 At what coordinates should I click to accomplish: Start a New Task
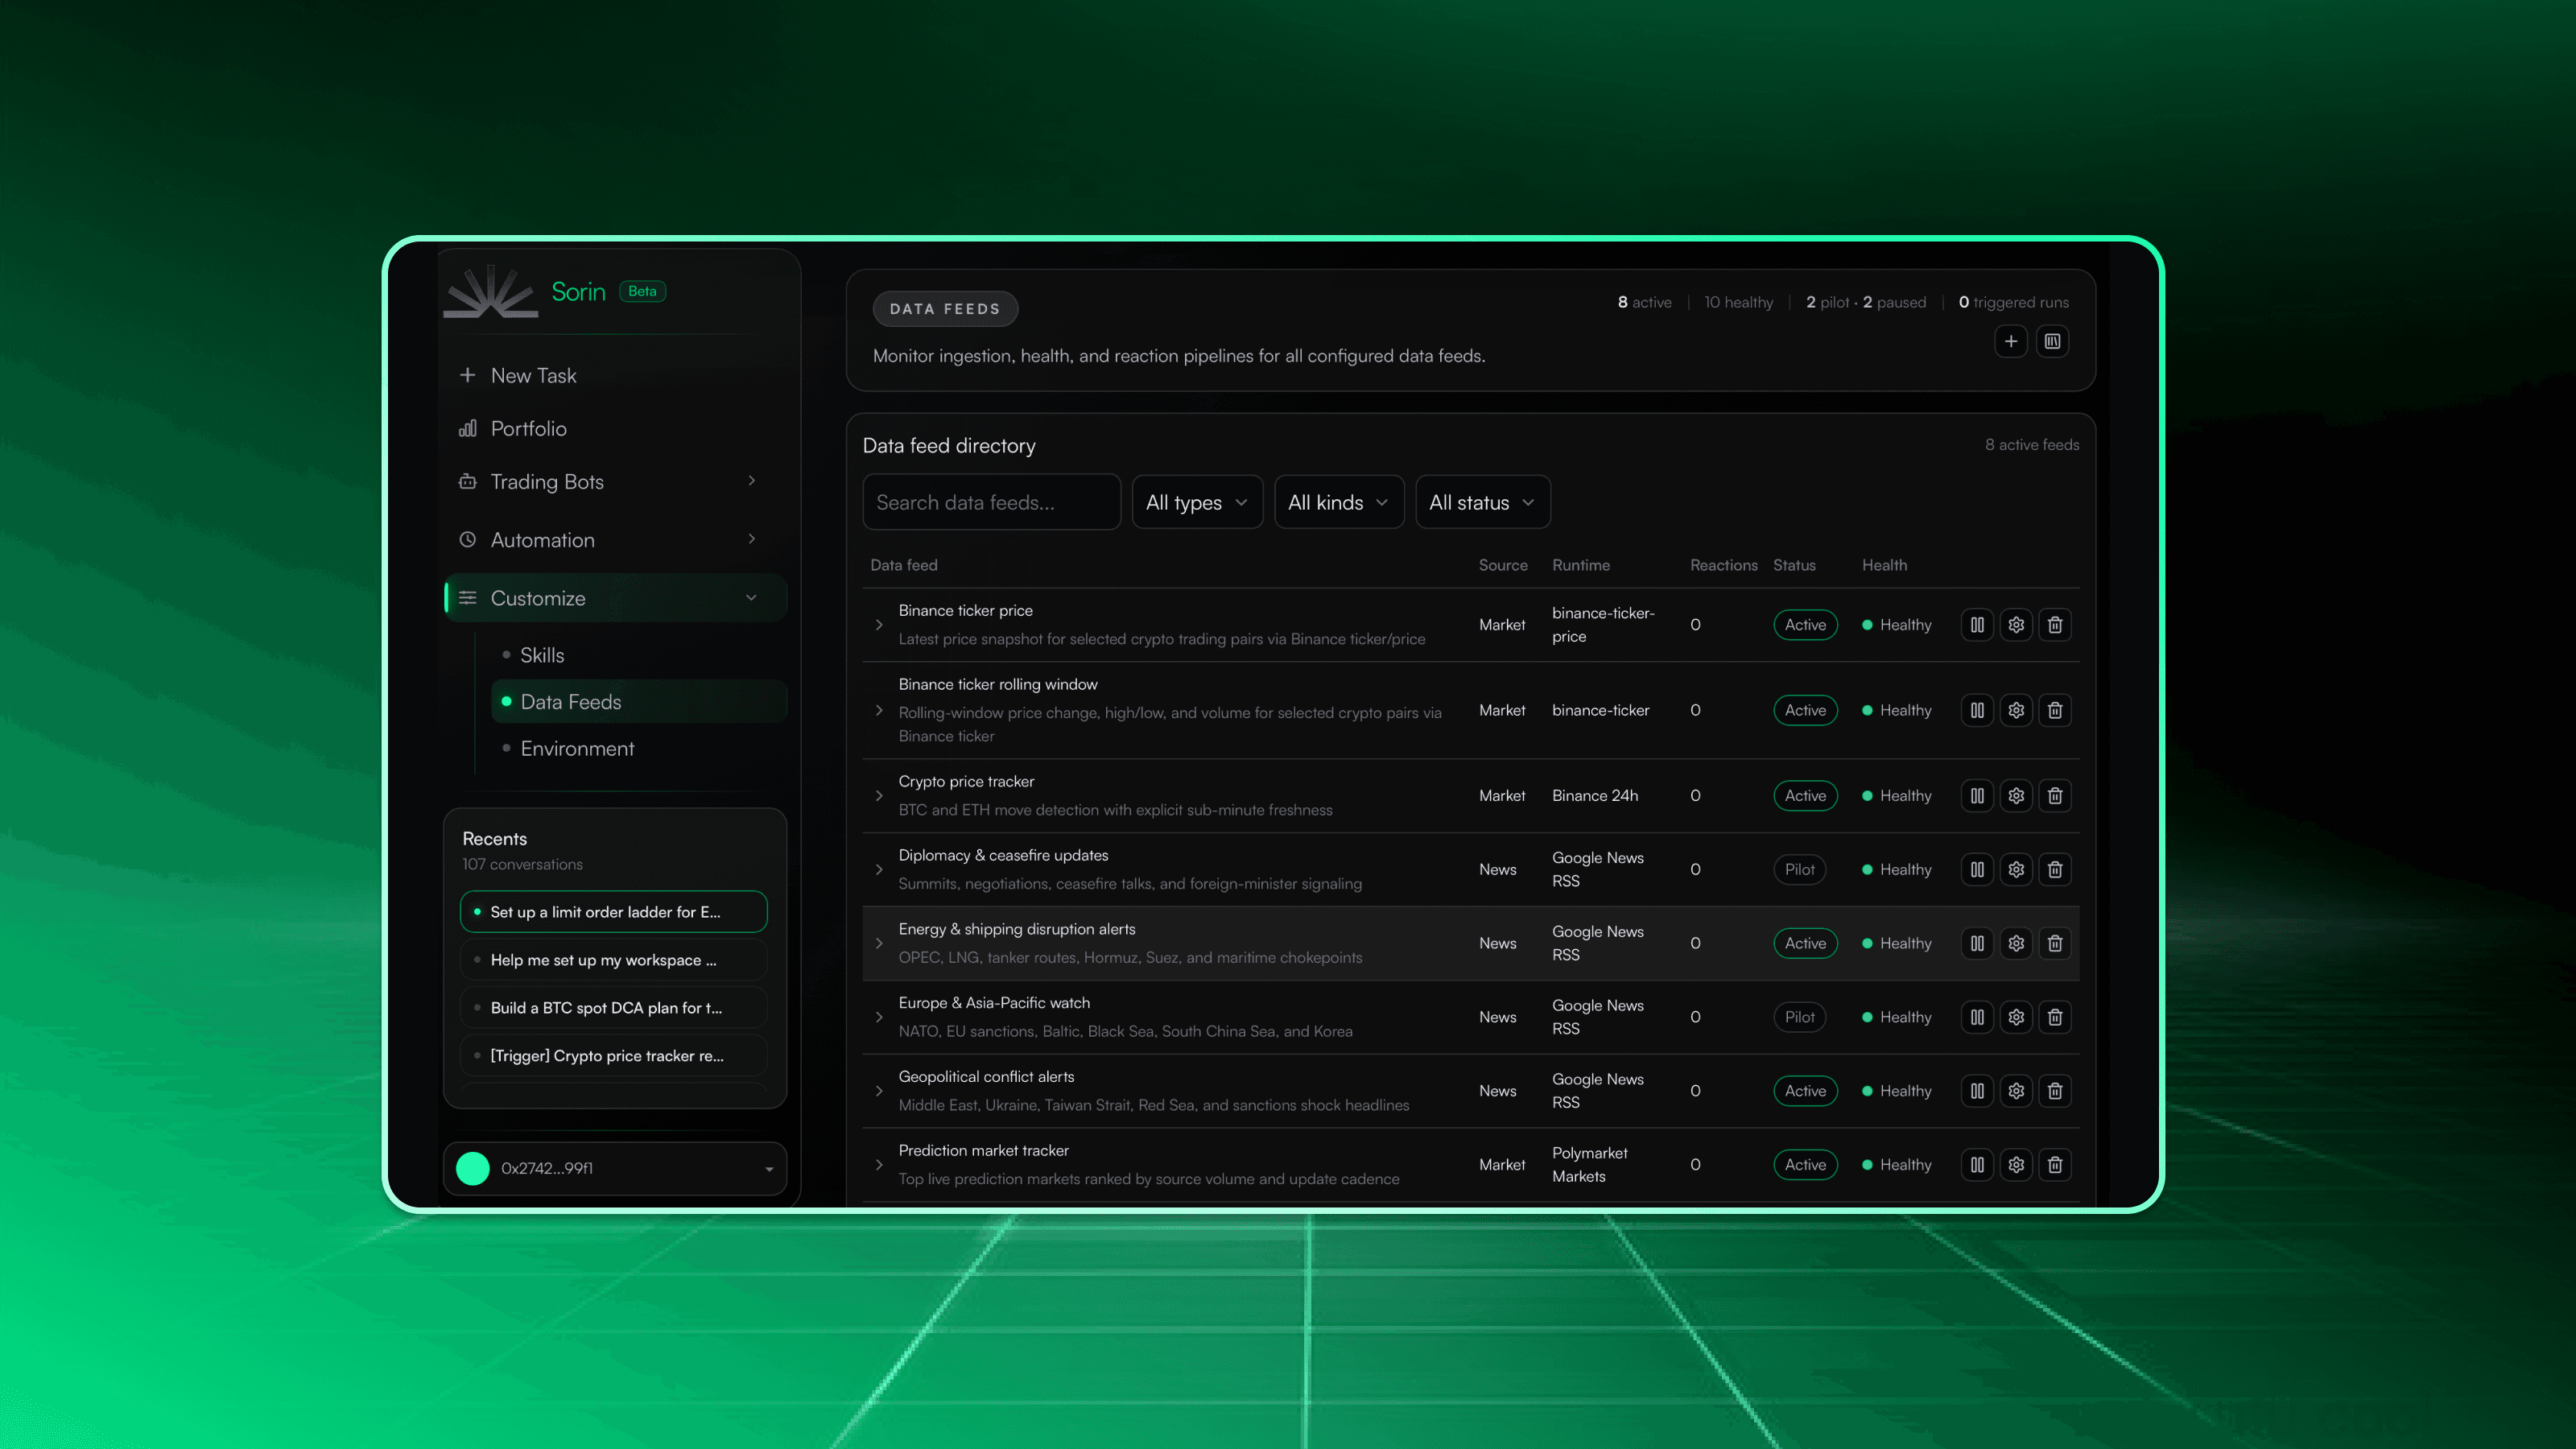(533, 375)
